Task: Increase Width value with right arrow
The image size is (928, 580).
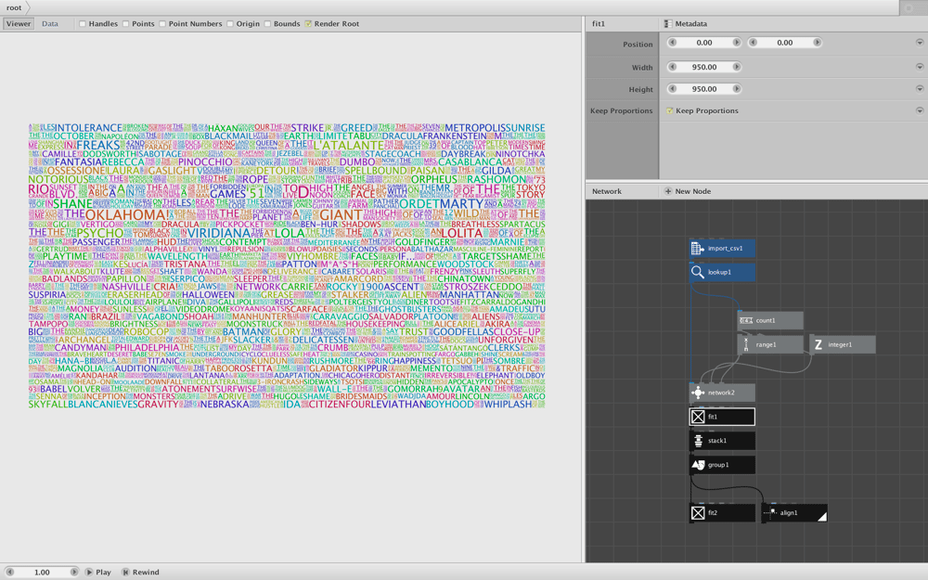Action: coord(736,67)
